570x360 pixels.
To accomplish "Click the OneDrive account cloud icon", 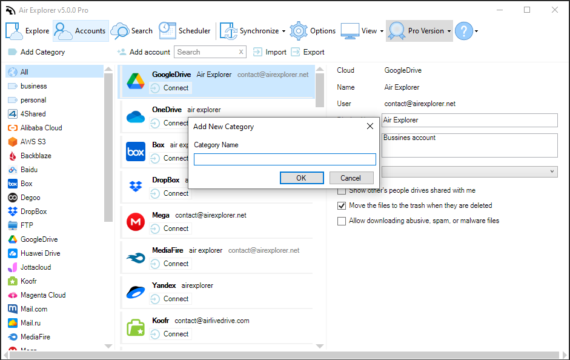I will tap(136, 116).
